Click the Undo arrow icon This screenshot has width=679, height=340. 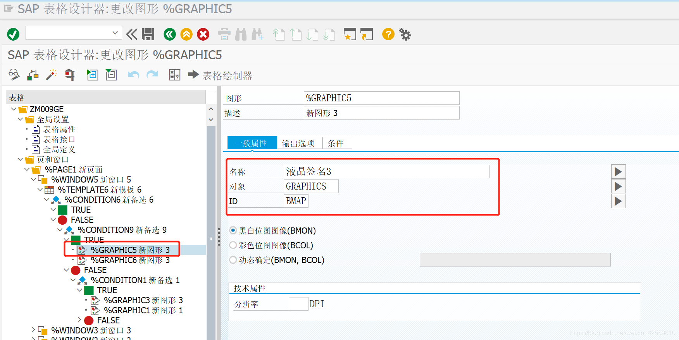tap(133, 75)
